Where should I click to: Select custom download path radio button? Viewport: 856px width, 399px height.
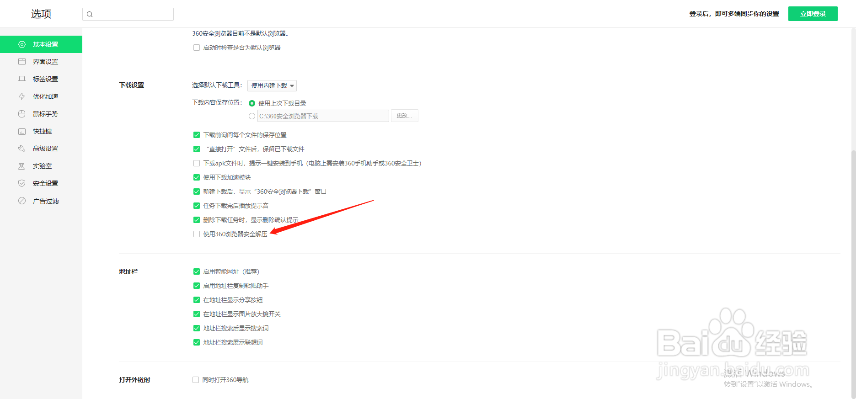coord(252,116)
